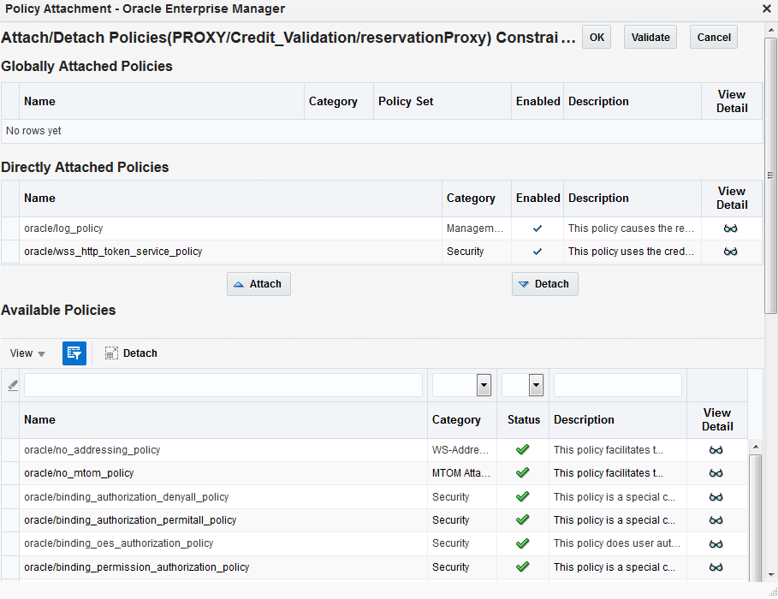Click 'This policy does user aut...' description
The width and height of the screenshot is (778, 599).
(617, 543)
